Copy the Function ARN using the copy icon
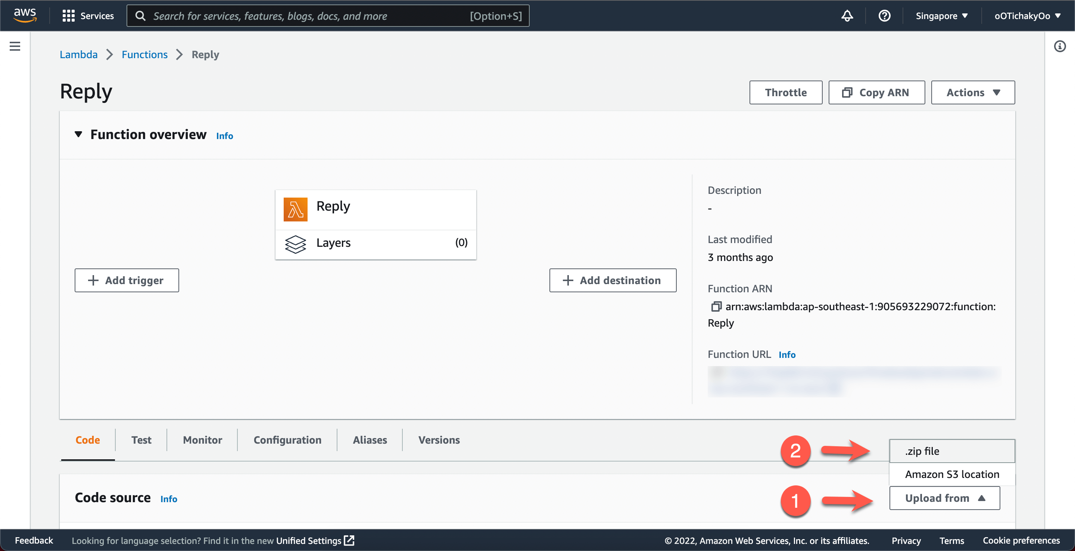Viewport: 1075px width, 551px height. (716, 306)
